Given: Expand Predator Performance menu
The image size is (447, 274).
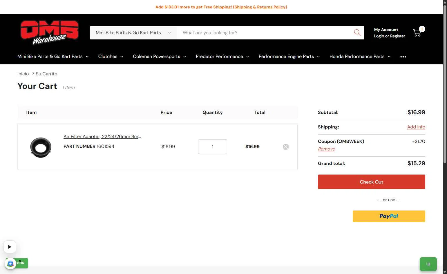Looking at the screenshot, I should click(222, 57).
